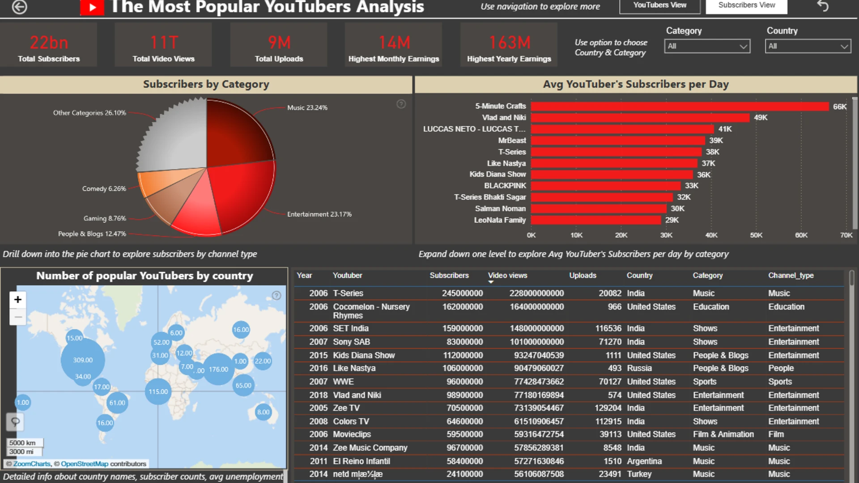Open the pie chart help question icon
The image size is (859, 483).
click(x=401, y=104)
